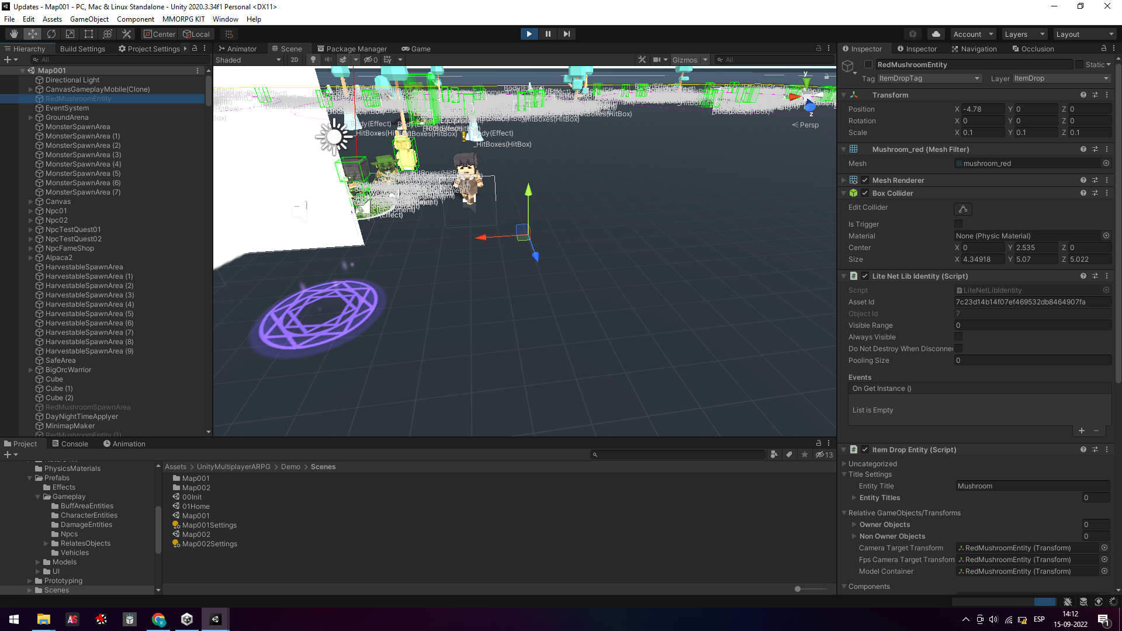Disable Box Collider component checkbox
This screenshot has width=1122, height=631.
pos(865,193)
